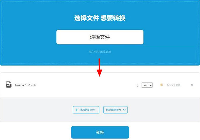Expand the 将所有转换为 dropdown
Image resolution: width=200 pixels, height=140 pixels.
(x=115, y=110)
